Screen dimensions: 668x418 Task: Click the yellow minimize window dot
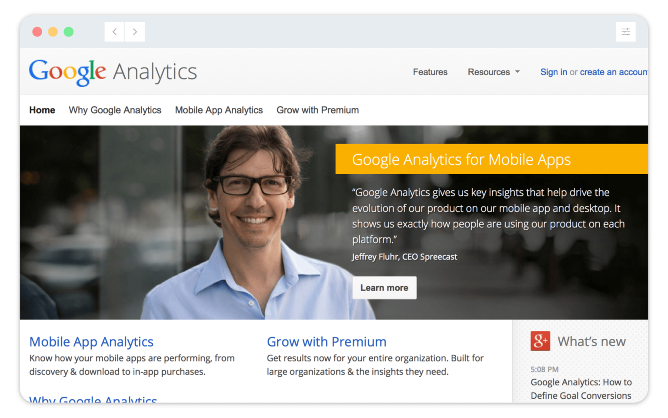53,32
